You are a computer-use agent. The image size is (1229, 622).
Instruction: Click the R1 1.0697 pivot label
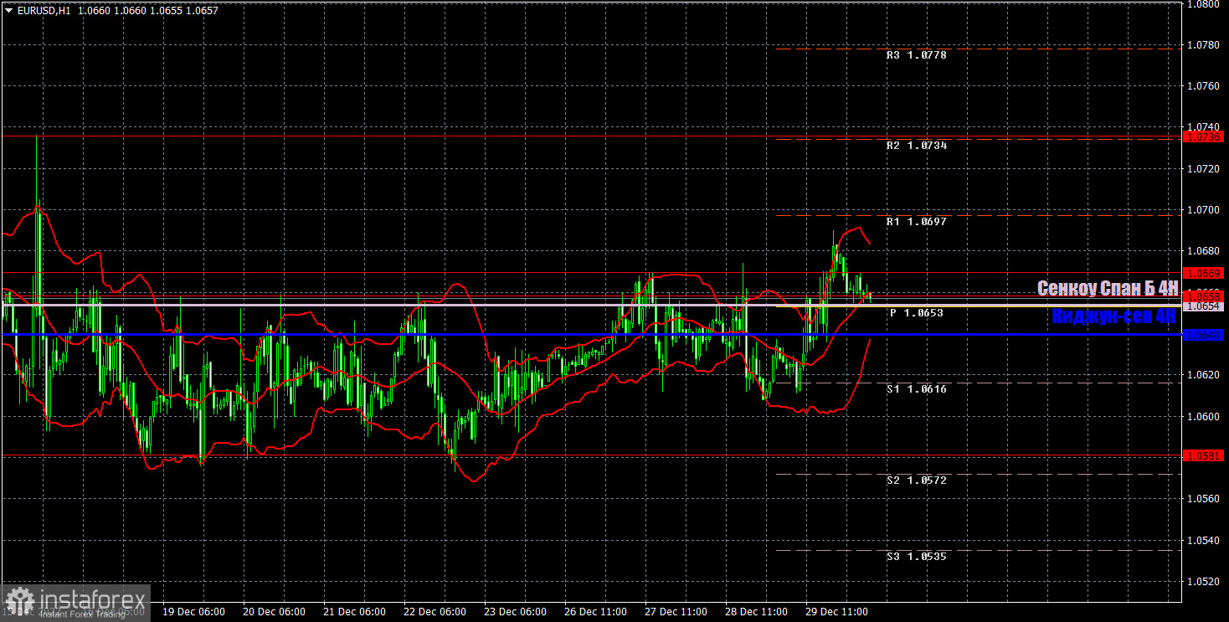917,222
